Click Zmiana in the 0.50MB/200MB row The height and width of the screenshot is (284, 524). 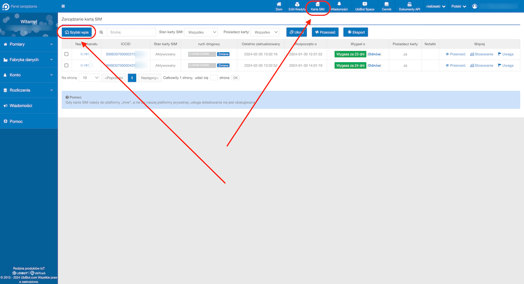[223, 54]
